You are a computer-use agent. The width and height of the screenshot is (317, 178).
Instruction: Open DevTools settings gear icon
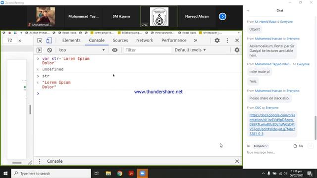click(217, 41)
